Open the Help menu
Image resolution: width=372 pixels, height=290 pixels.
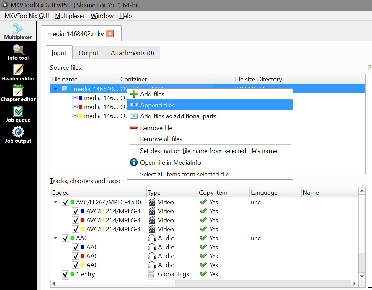(x=126, y=16)
